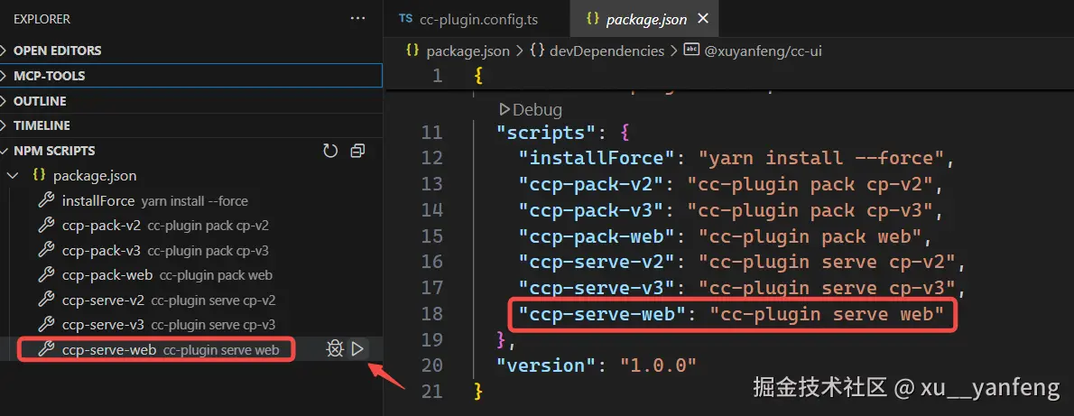
Task: Click line 18 ccp-serve-web in editor
Action: [603, 315]
